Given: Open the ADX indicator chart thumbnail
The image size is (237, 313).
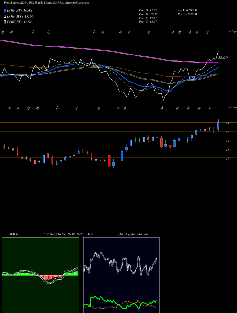Looking at the screenshot, I should 121,275.
